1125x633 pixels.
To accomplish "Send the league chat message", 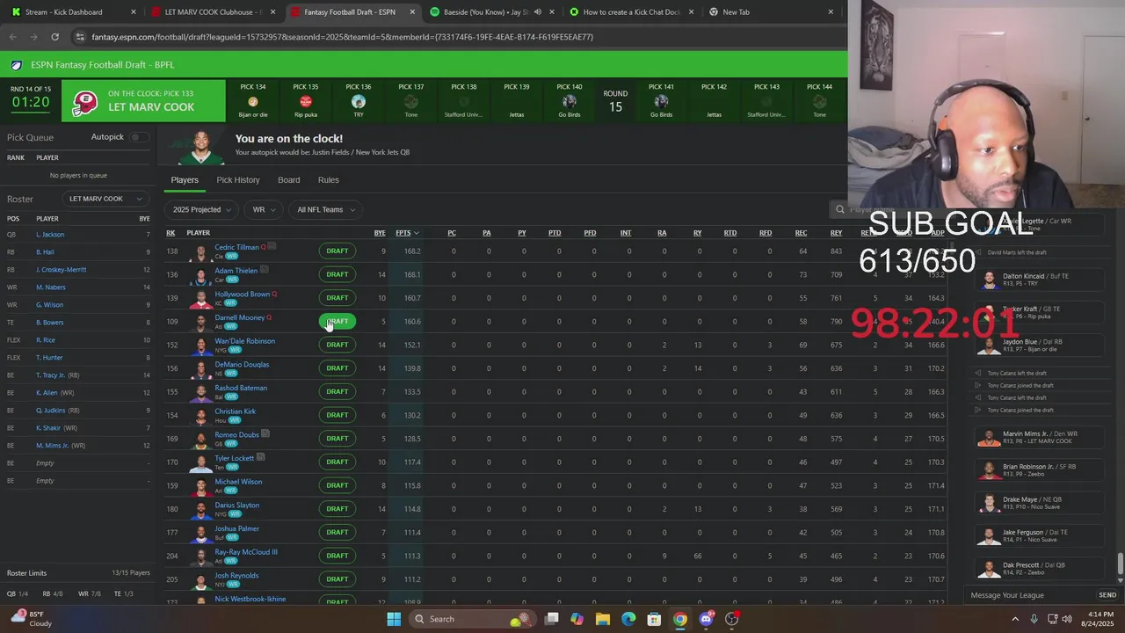I will pos(1107,595).
